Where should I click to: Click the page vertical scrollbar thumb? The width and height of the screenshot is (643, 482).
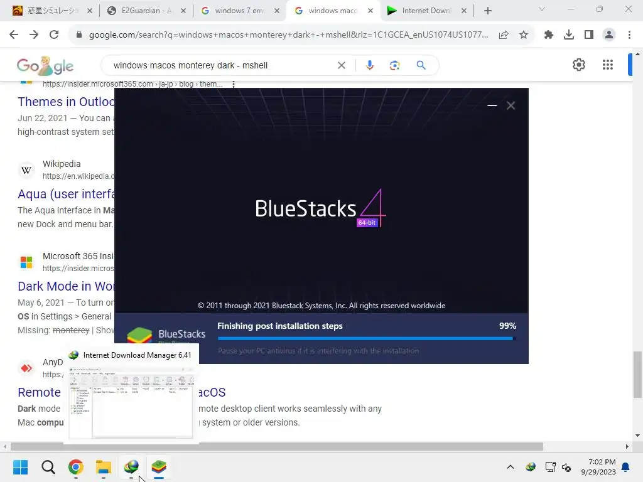pos(637,375)
